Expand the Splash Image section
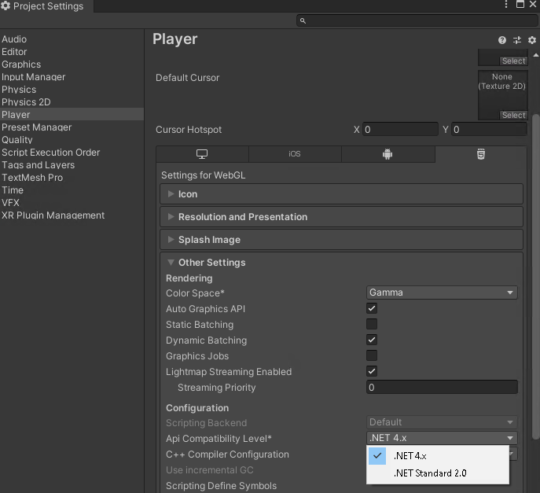Viewport: 540px width, 493px height. (x=341, y=240)
